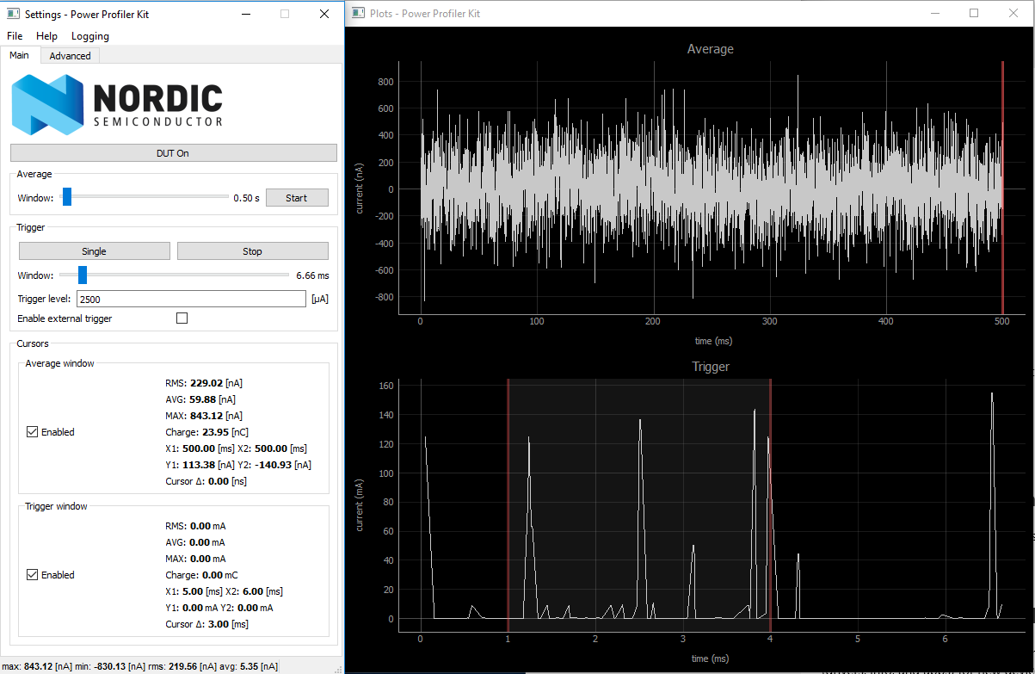Stop the trigger capture
The width and height of the screenshot is (1035, 674).
tap(252, 251)
